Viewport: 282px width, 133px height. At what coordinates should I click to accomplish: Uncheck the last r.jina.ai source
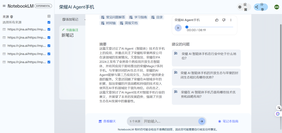(x=49, y=62)
